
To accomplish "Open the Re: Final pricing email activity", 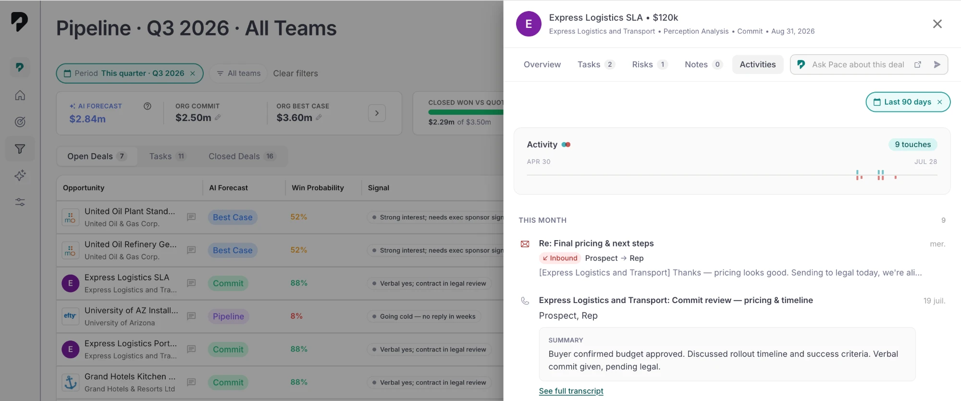I will click(596, 243).
